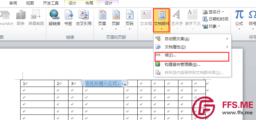The width and height of the screenshot is (256, 120).
Task: Choose 构建基块管理器(B)... menu entry
Action: tap(192, 65)
